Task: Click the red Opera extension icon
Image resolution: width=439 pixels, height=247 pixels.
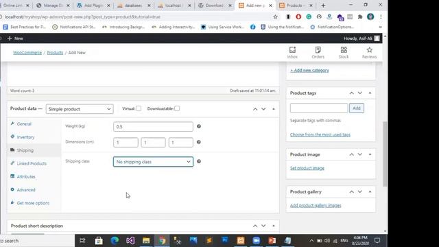Action: (x=298, y=16)
